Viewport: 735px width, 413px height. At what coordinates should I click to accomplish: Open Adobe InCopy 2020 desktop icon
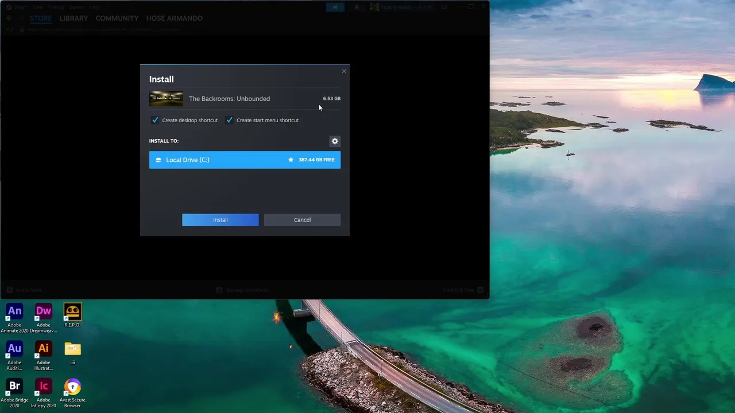click(x=44, y=393)
